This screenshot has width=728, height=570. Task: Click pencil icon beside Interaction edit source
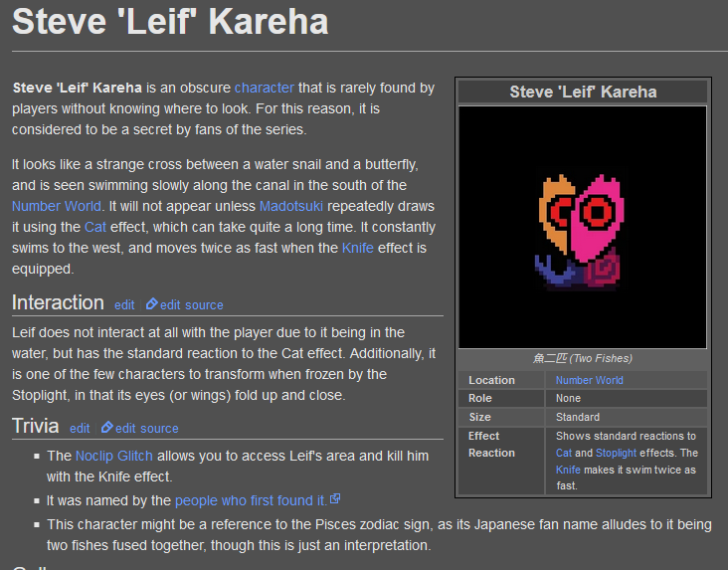pyautogui.click(x=151, y=303)
